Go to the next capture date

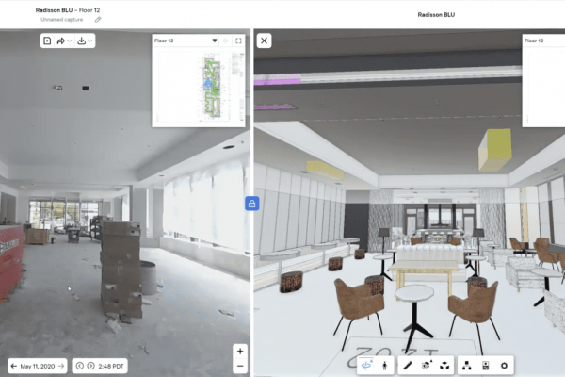[60, 366]
